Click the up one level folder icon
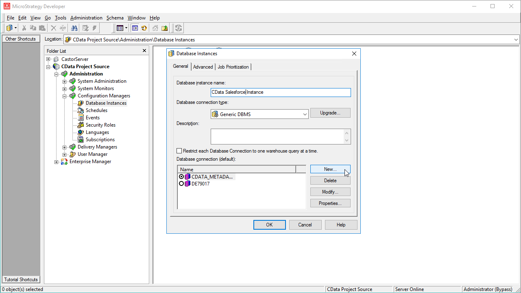 [x=164, y=28]
